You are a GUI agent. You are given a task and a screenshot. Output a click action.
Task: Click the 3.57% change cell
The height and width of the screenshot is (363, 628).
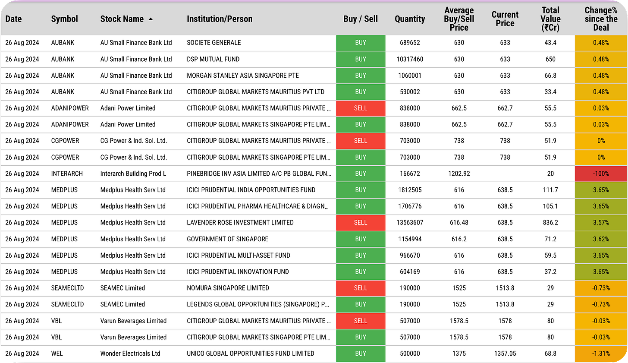tap(601, 222)
